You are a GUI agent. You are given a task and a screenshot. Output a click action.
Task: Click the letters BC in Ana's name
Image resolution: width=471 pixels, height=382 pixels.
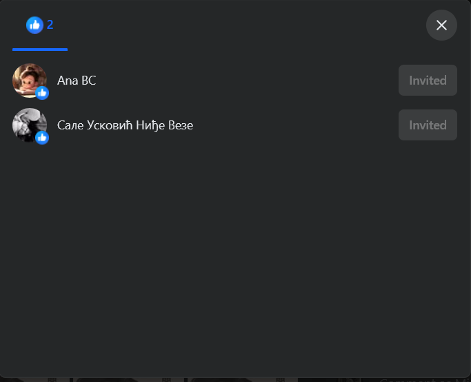pos(88,81)
